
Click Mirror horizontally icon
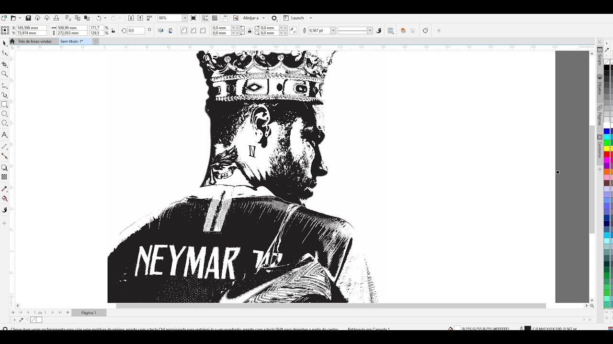point(160,31)
